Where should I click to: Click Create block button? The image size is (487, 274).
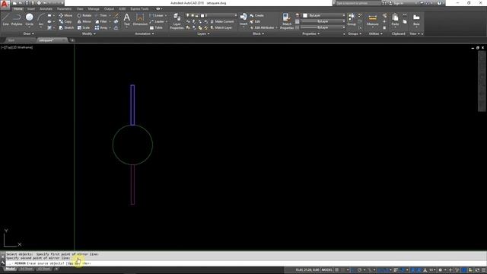257,15
